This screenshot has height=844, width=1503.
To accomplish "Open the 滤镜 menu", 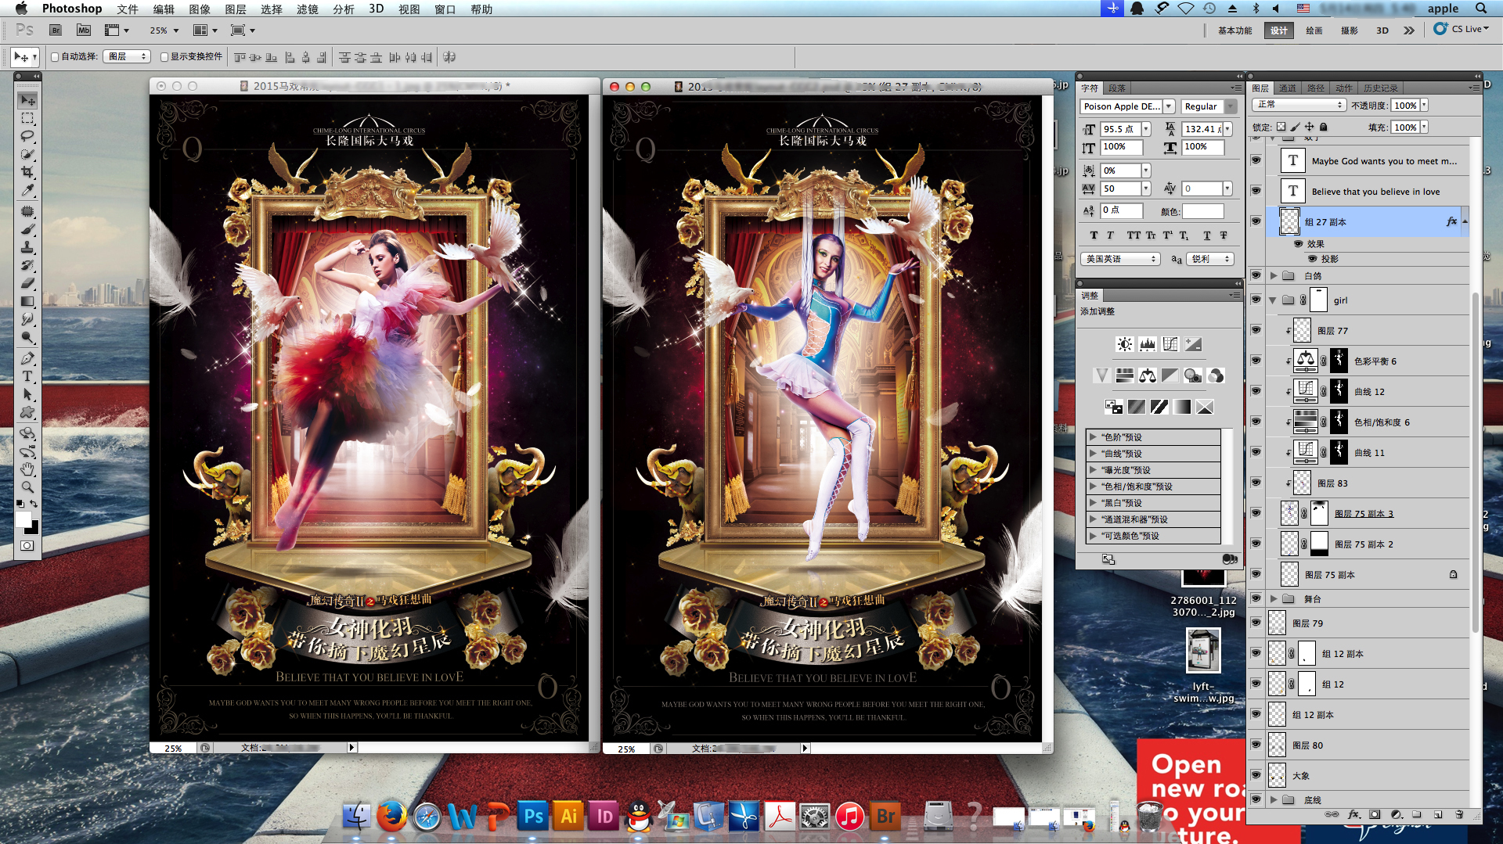I will click(x=308, y=9).
